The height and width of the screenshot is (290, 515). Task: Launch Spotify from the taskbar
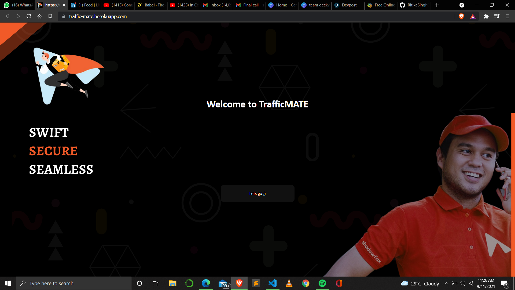[322, 283]
